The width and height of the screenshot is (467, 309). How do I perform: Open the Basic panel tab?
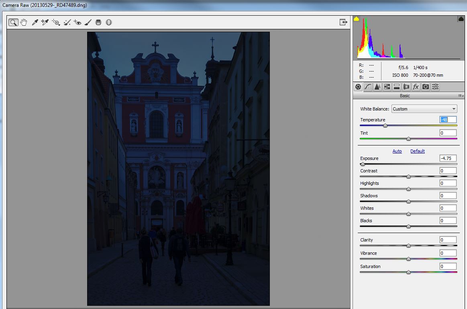click(x=358, y=87)
